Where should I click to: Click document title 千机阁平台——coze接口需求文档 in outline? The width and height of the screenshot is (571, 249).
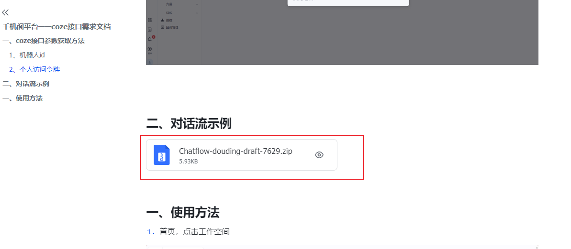(x=56, y=27)
